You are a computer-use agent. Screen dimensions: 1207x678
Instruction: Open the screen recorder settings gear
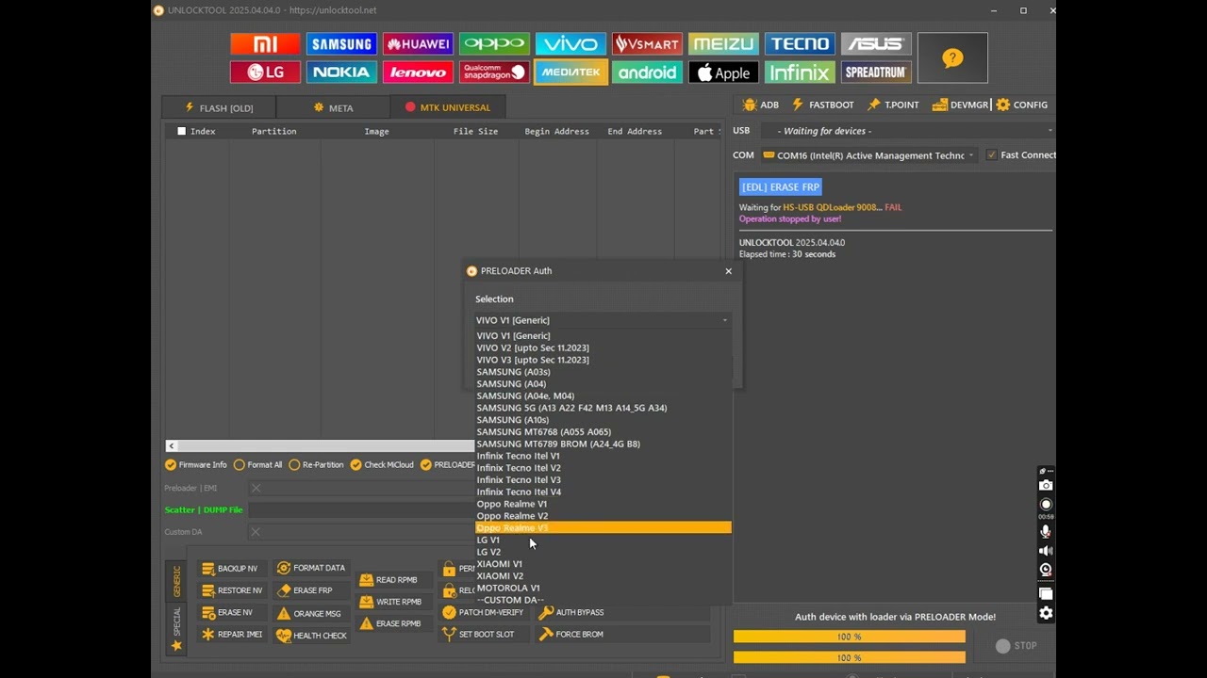[1046, 613]
